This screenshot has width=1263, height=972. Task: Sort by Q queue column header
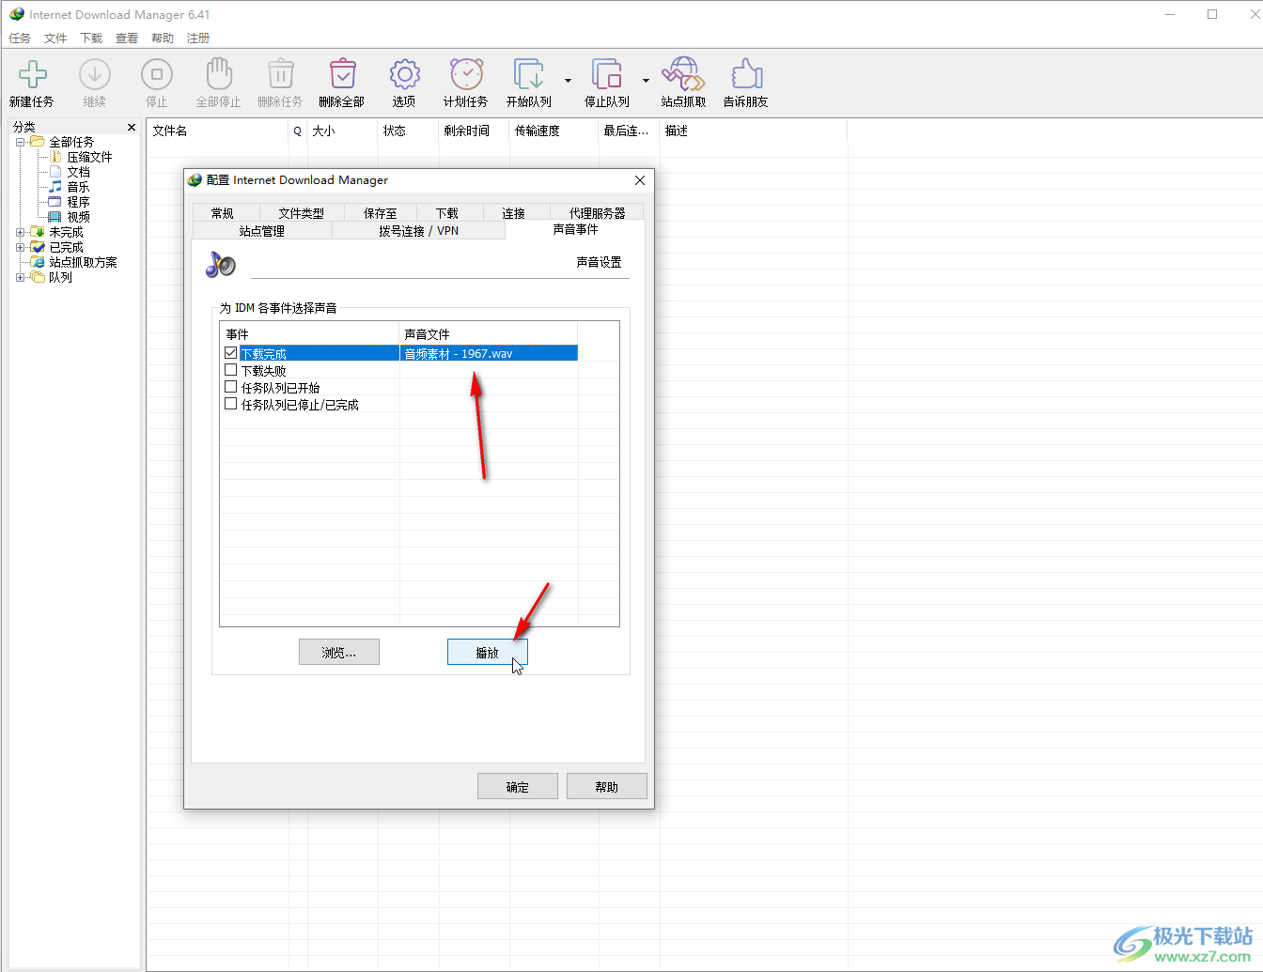(x=298, y=131)
